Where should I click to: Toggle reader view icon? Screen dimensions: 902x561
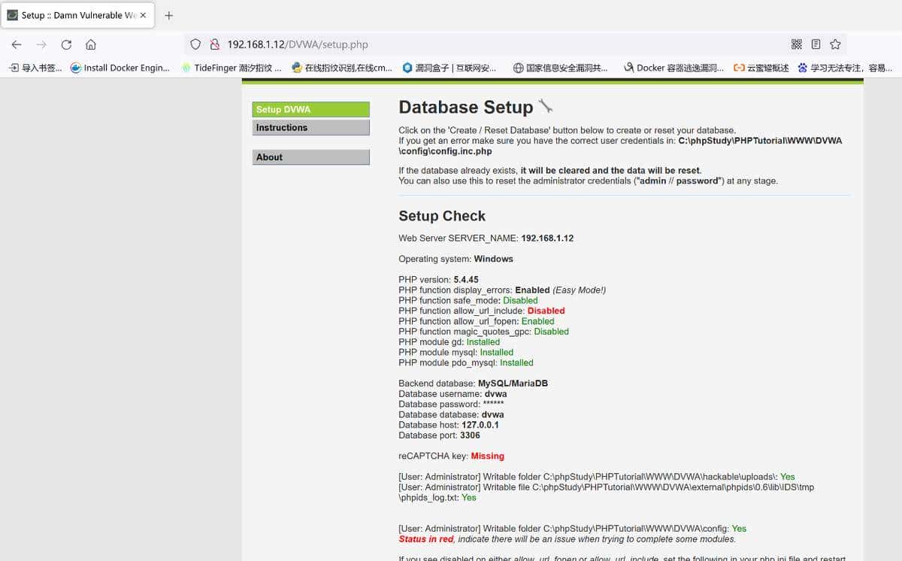point(816,44)
